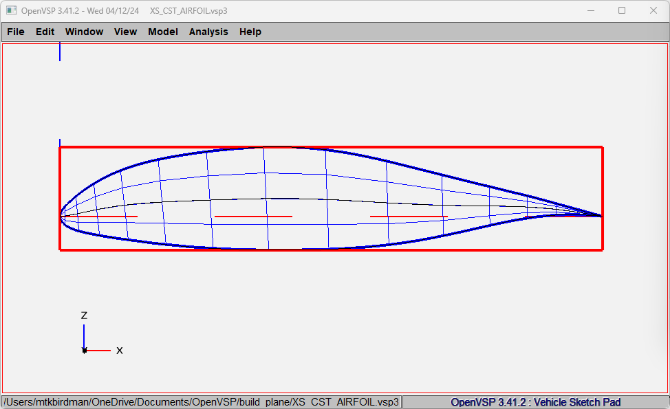The width and height of the screenshot is (670, 409).
Task: Click the airfoil wireframe in the viewport
Action: pos(331,199)
